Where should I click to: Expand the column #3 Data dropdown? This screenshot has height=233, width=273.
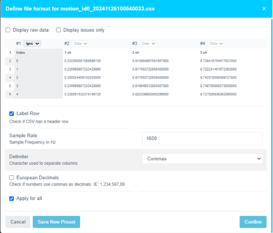[x=148, y=43]
